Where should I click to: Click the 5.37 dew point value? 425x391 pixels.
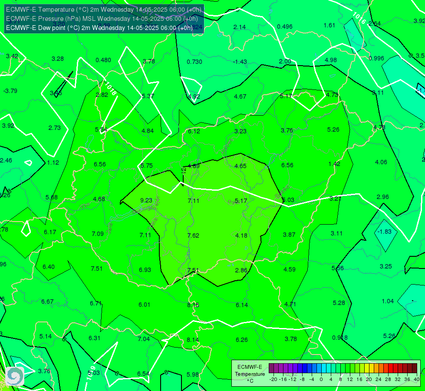coord(148,96)
